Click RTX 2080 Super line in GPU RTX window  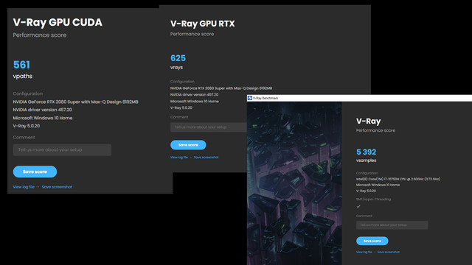tap(221, 88)
